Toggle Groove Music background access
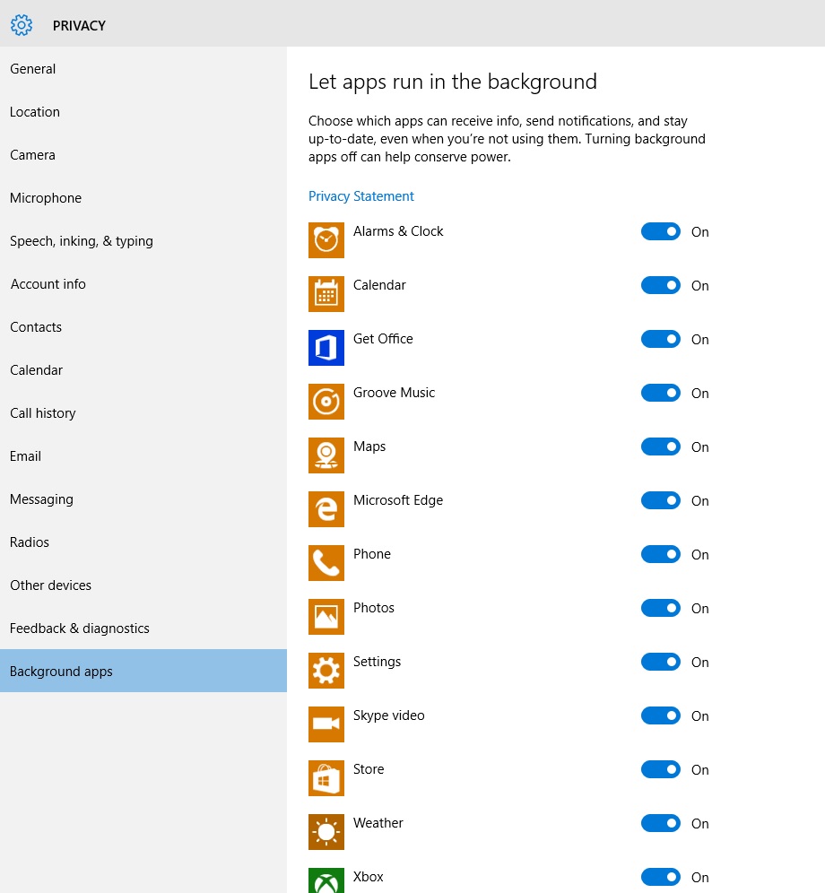 point(660,393)
